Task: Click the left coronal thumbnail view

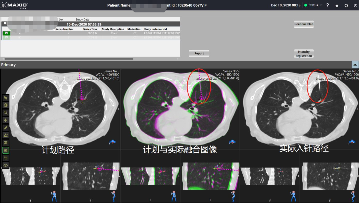Action: pos(31,176)
